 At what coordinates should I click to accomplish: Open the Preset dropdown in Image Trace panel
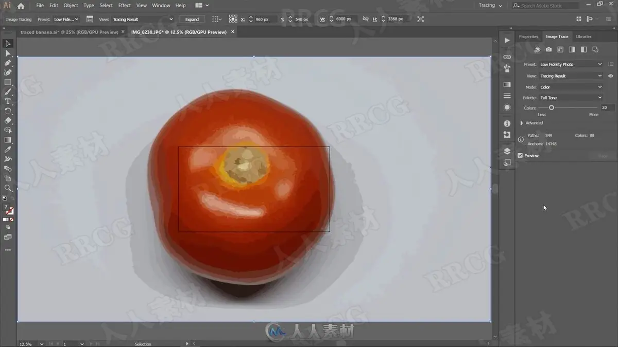[571, 64]
